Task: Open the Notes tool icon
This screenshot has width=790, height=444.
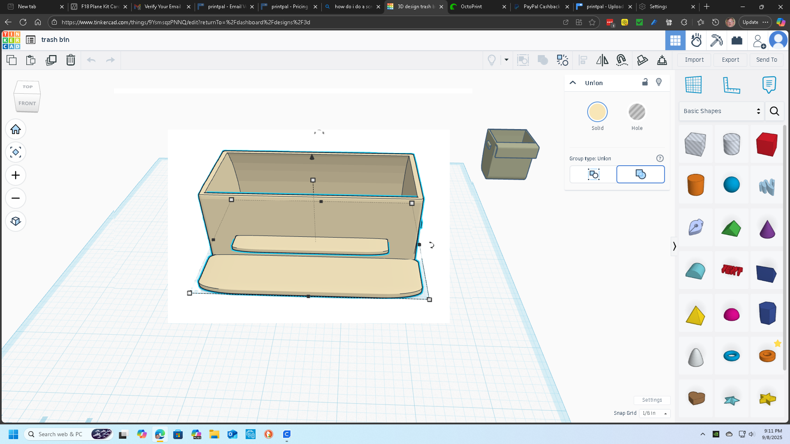Action: pyautogui.click(x=769, y=85)
